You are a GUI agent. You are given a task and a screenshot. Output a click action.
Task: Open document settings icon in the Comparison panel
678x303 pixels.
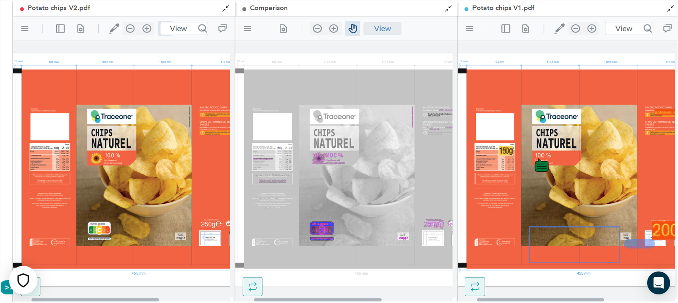point(283,29)
